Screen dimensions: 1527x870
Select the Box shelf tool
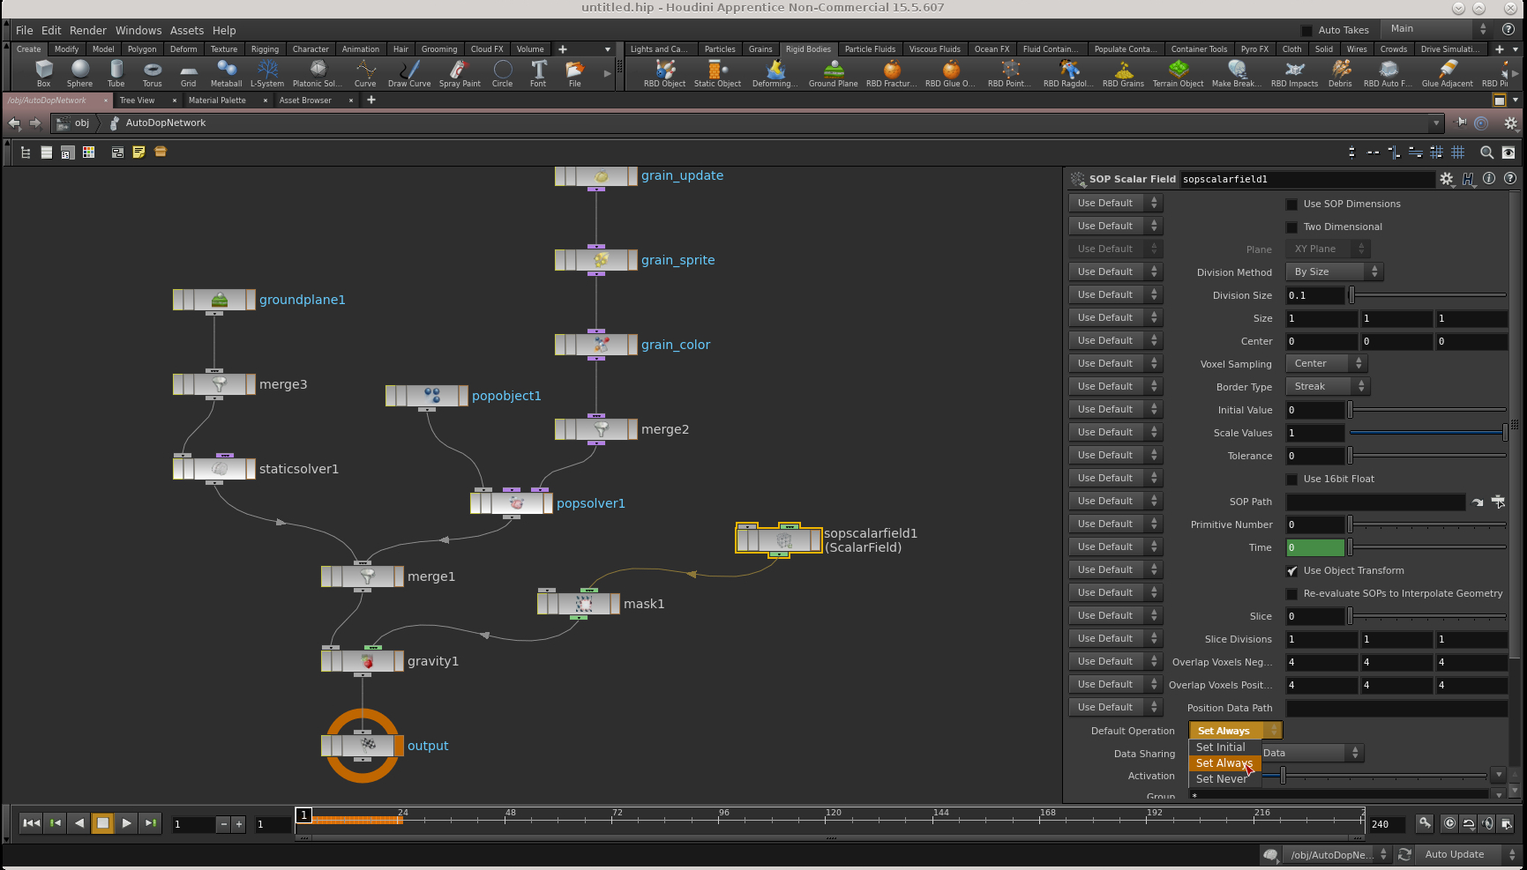(x=43, y=73)
